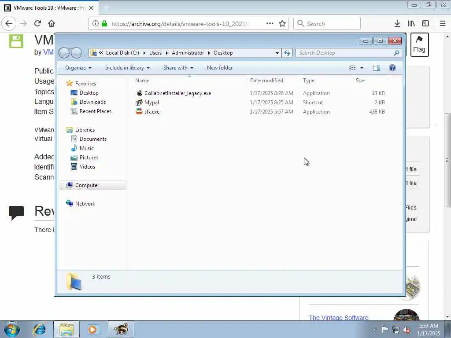Click Explorer Back navigation button
This screenshot has width=451, height=338.
click(x=64, y=53)
